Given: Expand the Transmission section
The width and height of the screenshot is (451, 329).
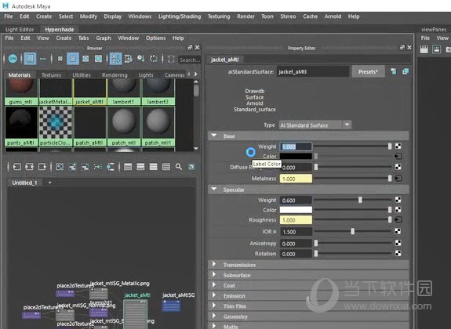Looking at the screenshot, I should coord(214,264).
